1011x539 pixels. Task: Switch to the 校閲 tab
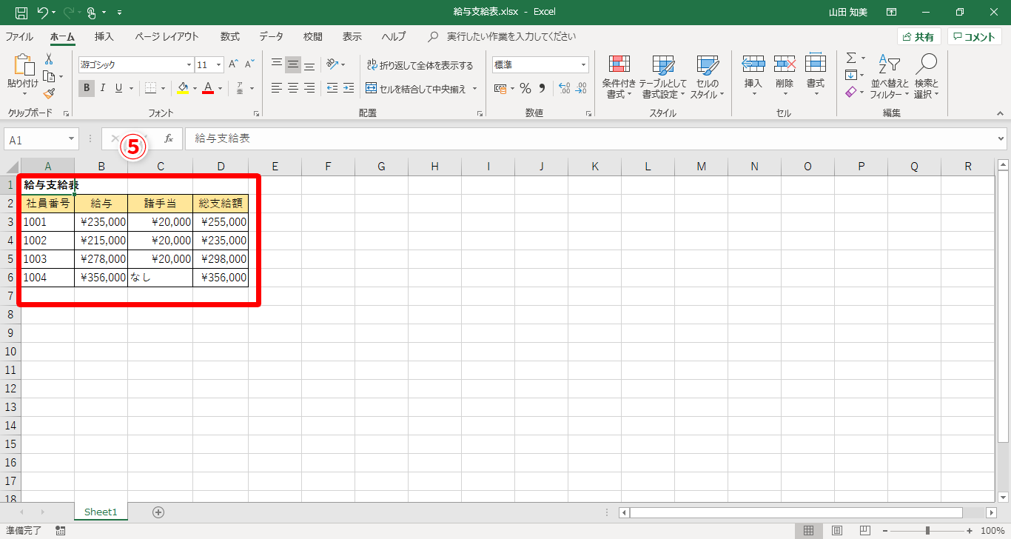coord(313,36)
